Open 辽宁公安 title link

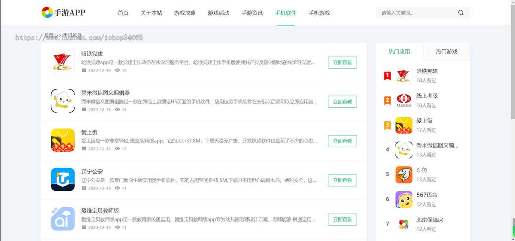92,171
